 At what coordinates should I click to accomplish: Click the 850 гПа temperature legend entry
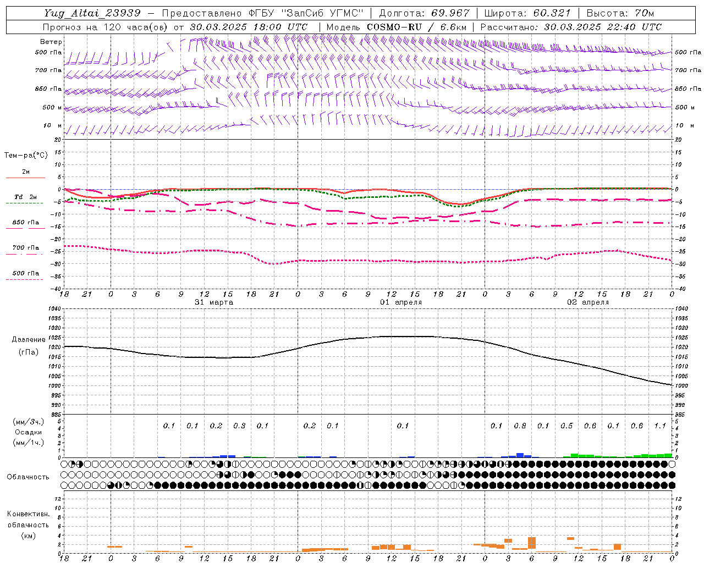25,223
